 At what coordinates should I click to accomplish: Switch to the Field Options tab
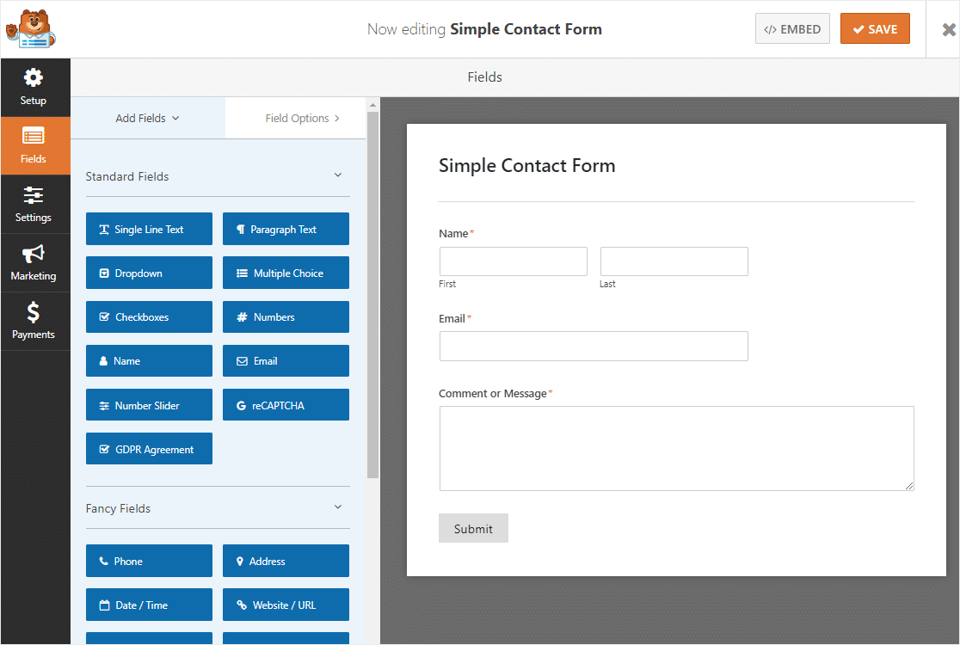(296, 118)
